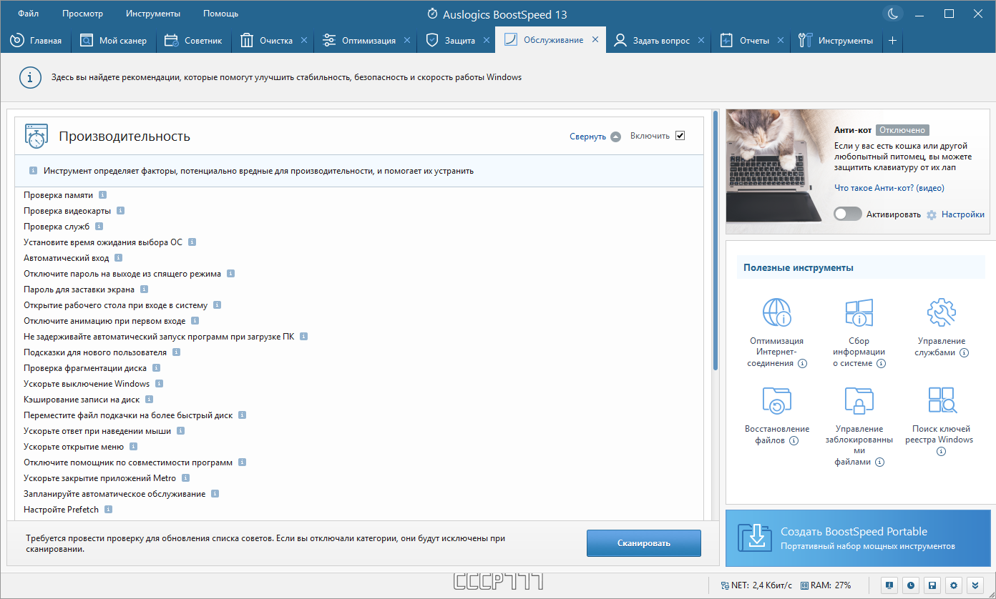Click info icon next to Проверка видеокарты

click(120, 210)
